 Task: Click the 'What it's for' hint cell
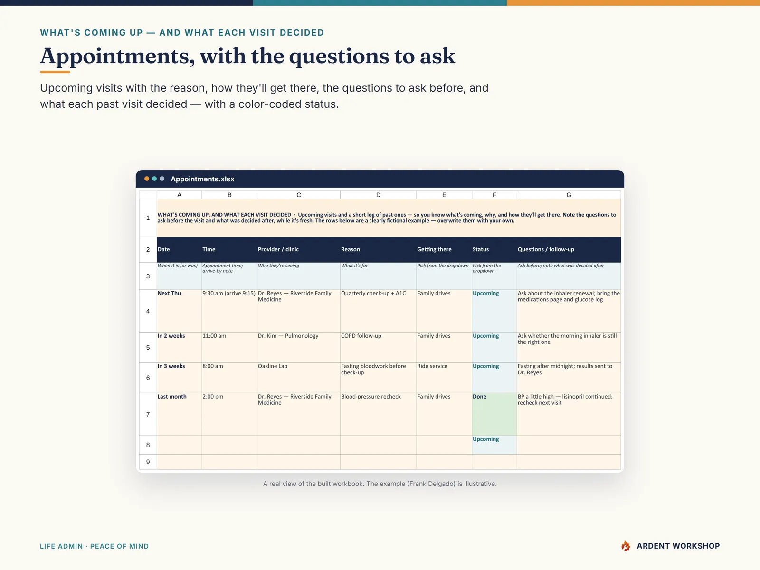click(x=379, y=276)
